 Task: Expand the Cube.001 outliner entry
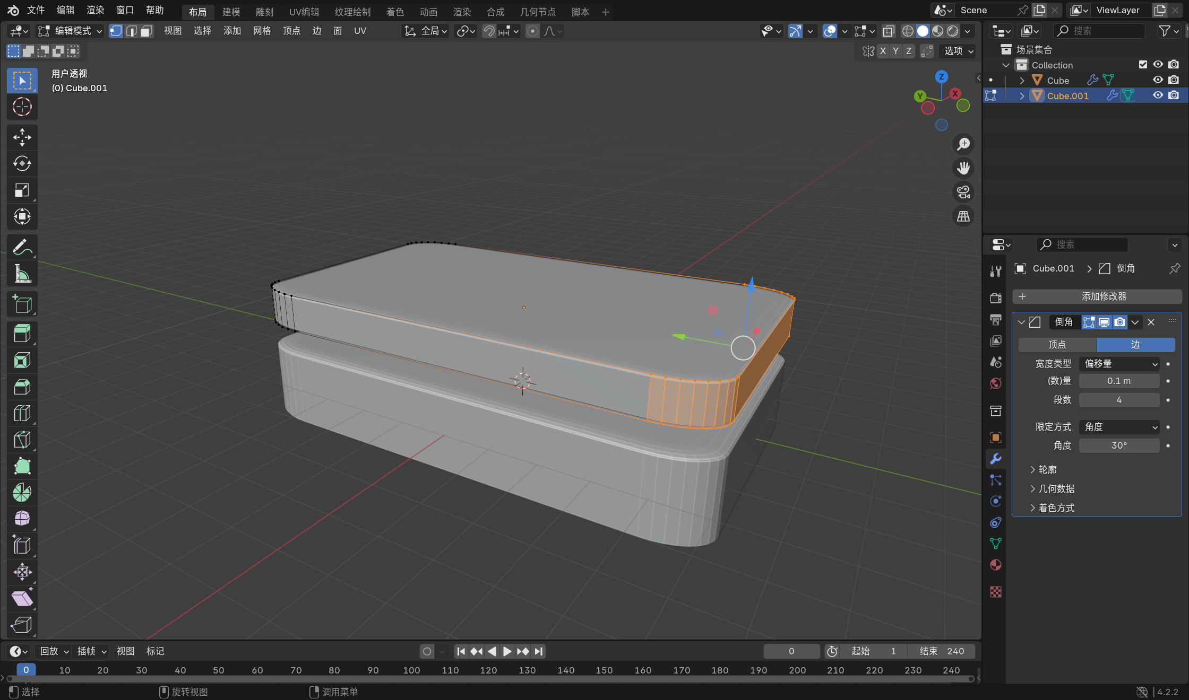[x=1022, y=96]
